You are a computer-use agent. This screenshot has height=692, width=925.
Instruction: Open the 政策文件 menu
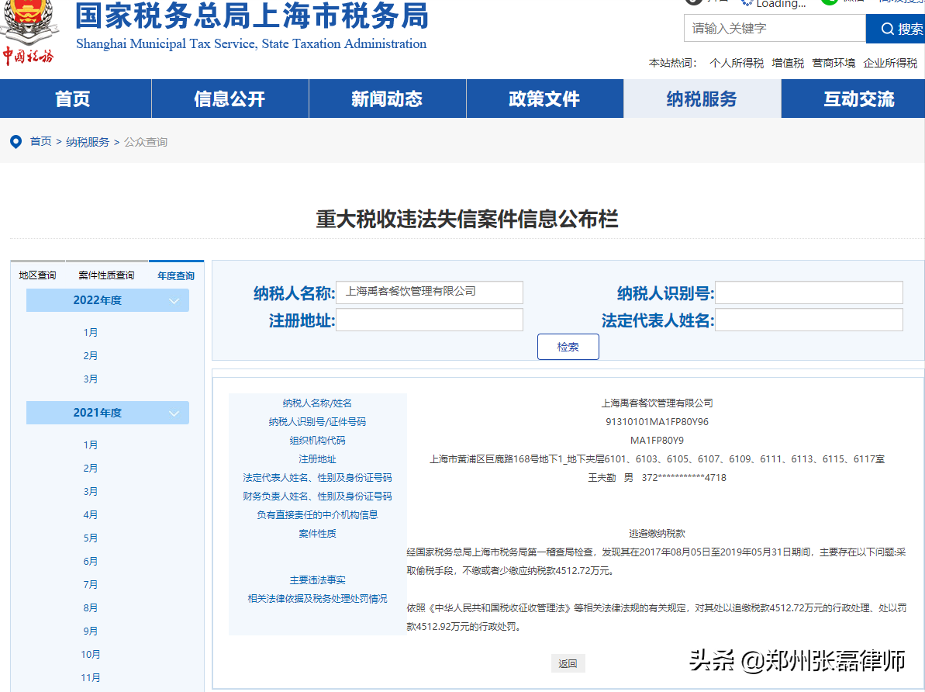[544, 99]
